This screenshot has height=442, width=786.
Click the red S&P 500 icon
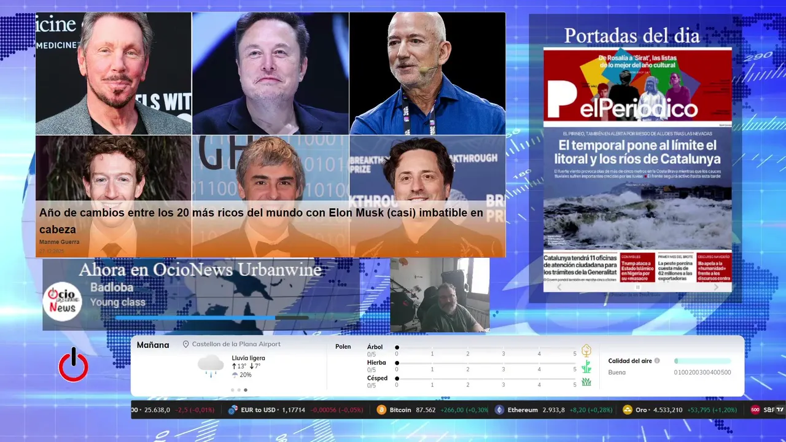coord(755,409)
